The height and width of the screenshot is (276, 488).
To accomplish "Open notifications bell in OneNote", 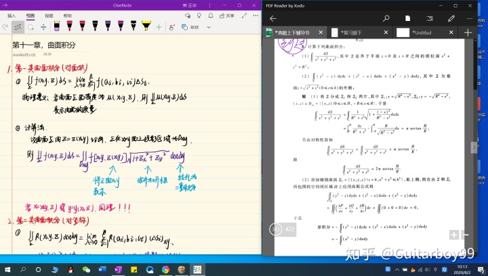I will pyautogui.click(x=211, y=16).
